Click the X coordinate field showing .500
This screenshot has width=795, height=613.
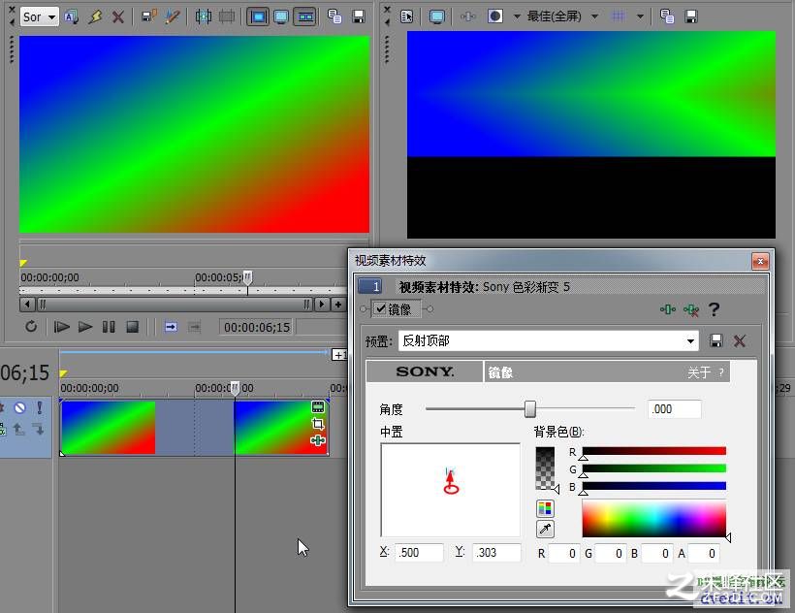420,553
